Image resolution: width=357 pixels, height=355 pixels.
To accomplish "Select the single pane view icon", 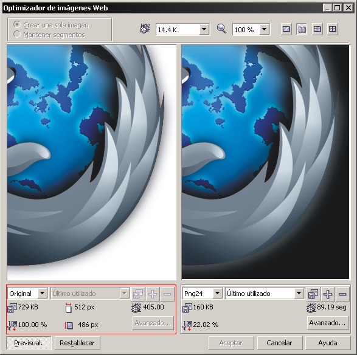I will pyautogui.click(x=286, y=29).
